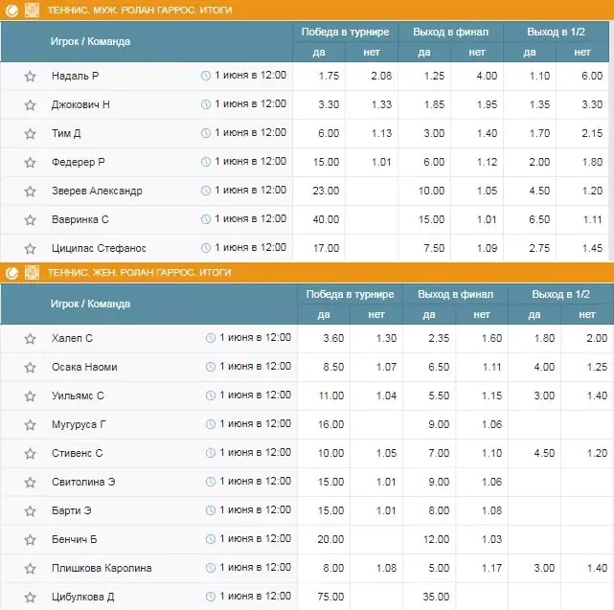Click Победа в турнире header in men's table

pos(346,32)
